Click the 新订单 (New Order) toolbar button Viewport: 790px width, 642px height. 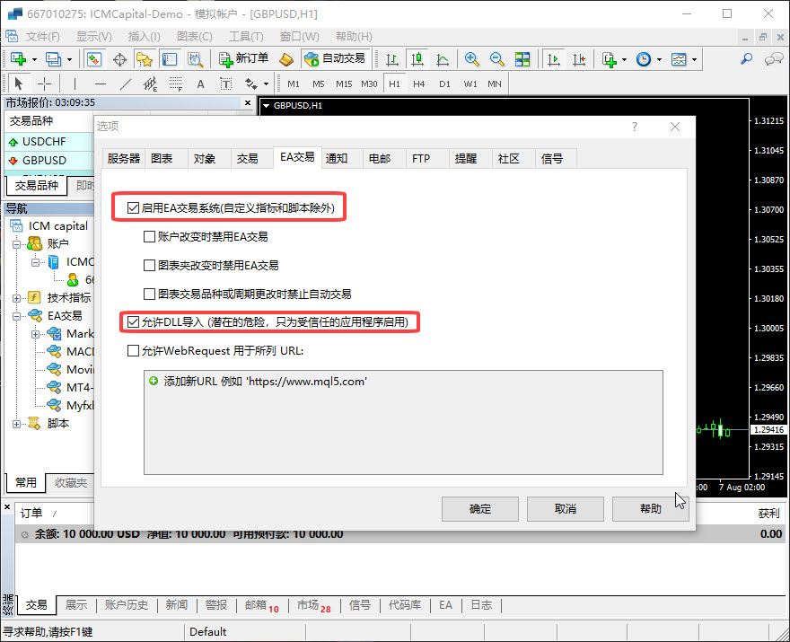(x=244, y=59)
